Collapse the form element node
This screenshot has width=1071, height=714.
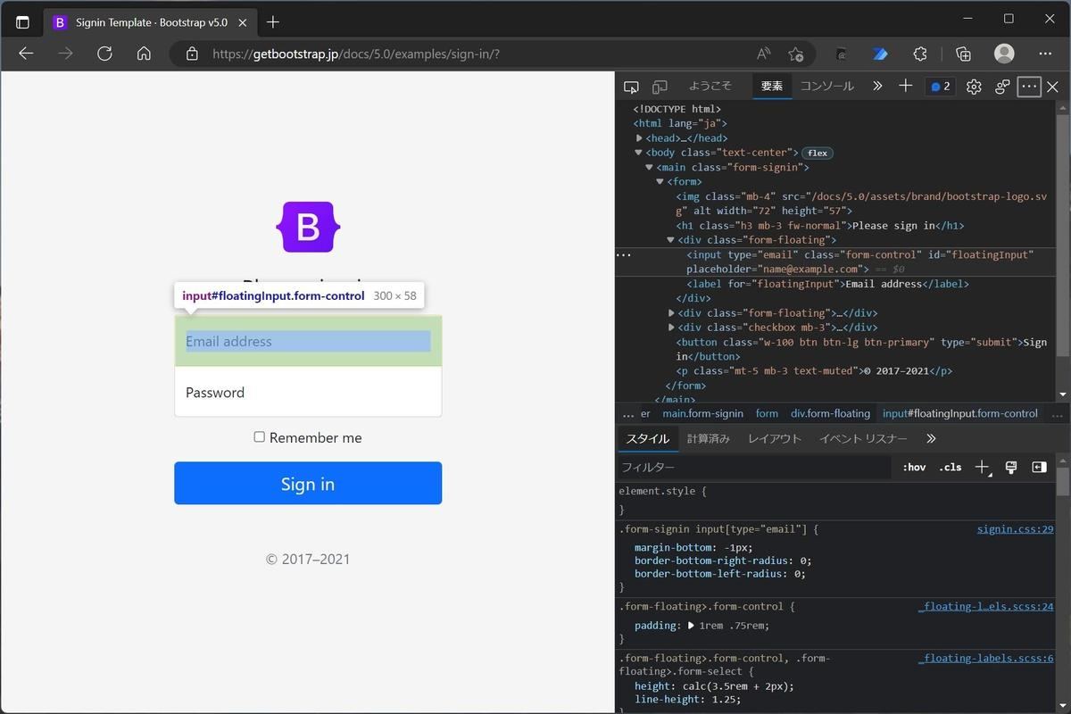click(660, 181)
